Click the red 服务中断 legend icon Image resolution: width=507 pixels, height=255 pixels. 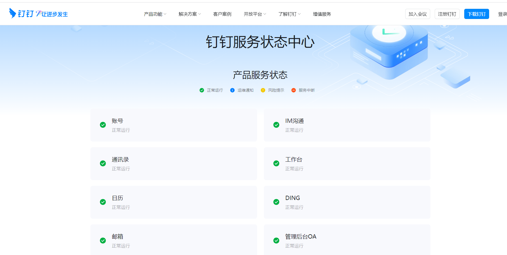pyautogui.click(x=294, y=90)
